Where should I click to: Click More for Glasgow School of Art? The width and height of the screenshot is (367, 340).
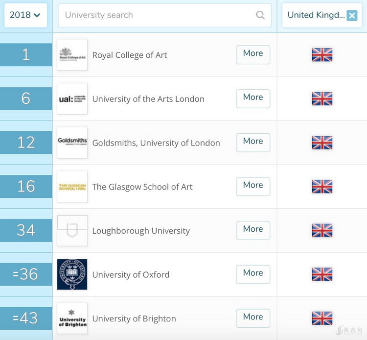tap(253, 187)
